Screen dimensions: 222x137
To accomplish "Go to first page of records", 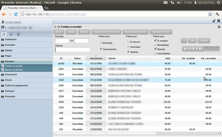I will coord(185,49).
